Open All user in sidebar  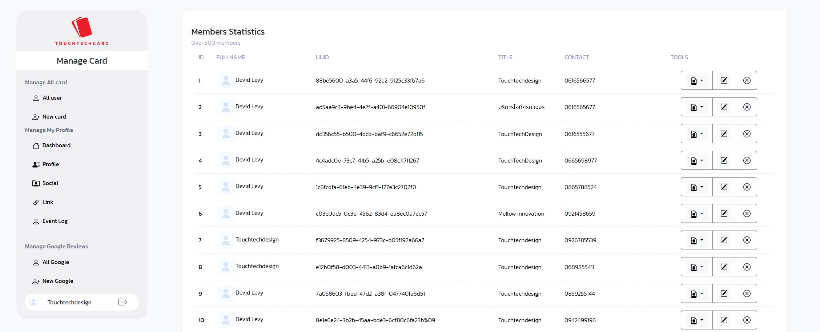pyautogui.click(x=52, y=98)
